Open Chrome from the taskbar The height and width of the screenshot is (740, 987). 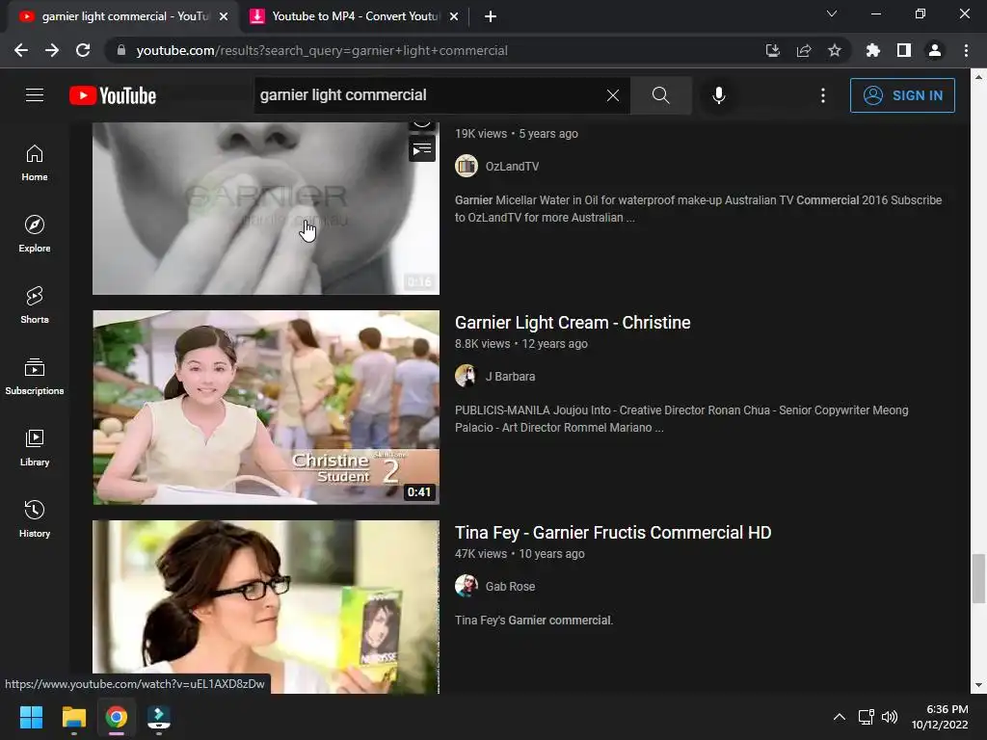(117, 717)
